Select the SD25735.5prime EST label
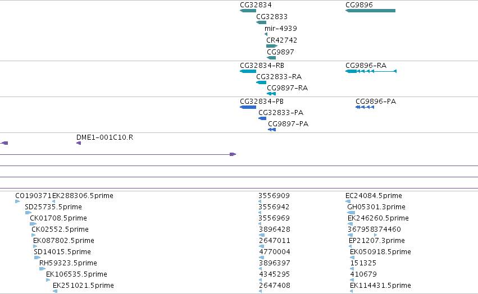 (x=53, y=207)
